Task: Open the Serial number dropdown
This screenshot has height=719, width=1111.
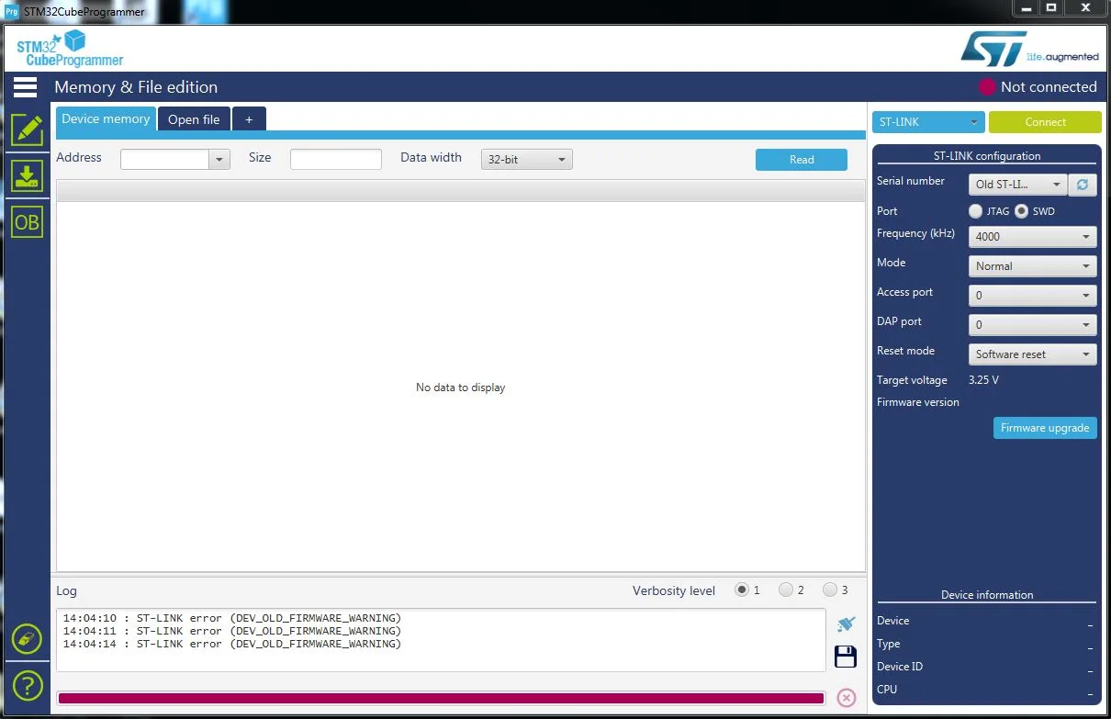Action: coord(1017,185)
